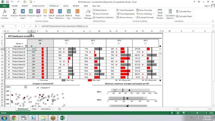Click Trace Precedents

(x=125, y=10)
